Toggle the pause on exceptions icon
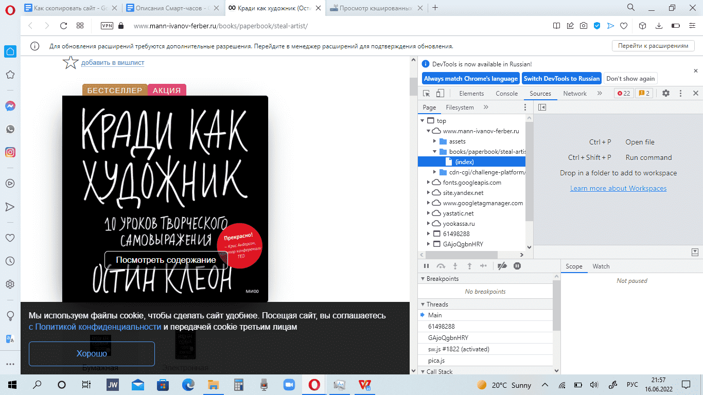 click(x=517, y=266)
